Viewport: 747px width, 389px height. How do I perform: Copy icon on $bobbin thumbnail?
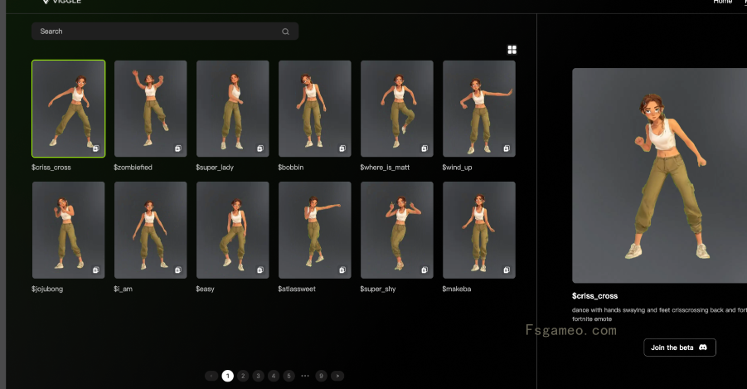pyautogui.click(x=342, y=148)
